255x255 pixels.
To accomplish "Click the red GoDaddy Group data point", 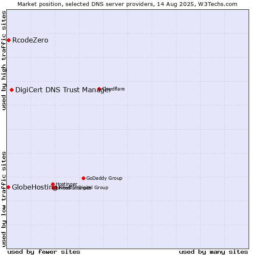I will click(x=83, y=178).
